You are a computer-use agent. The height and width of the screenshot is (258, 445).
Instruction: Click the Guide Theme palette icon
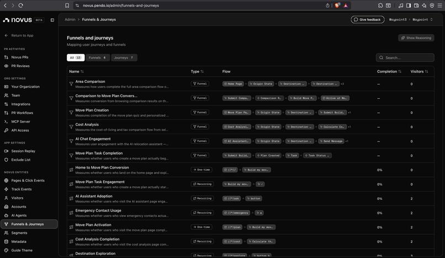pos(6,250)
